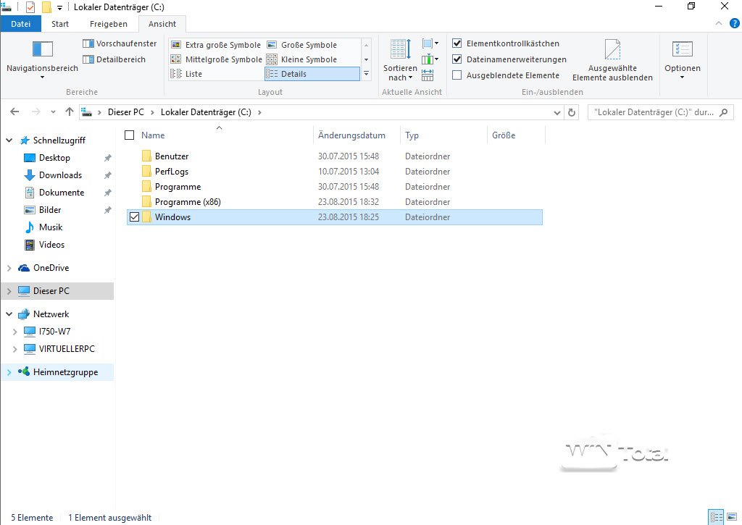Click the refresh button

pyautogui.click(x=572, y=112)
